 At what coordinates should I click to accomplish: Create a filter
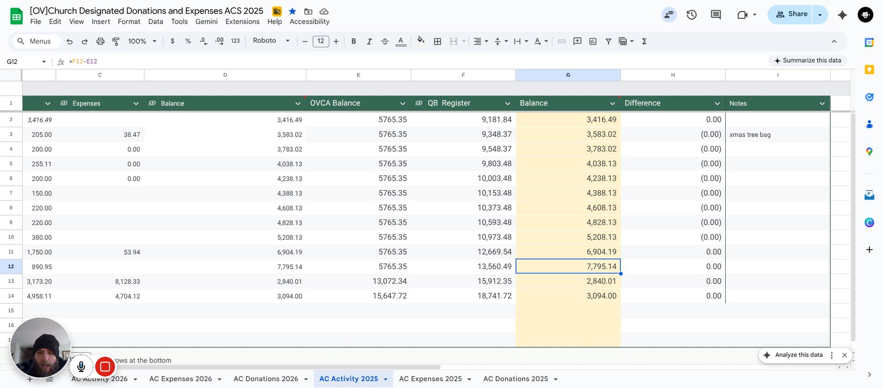[608, 41]
